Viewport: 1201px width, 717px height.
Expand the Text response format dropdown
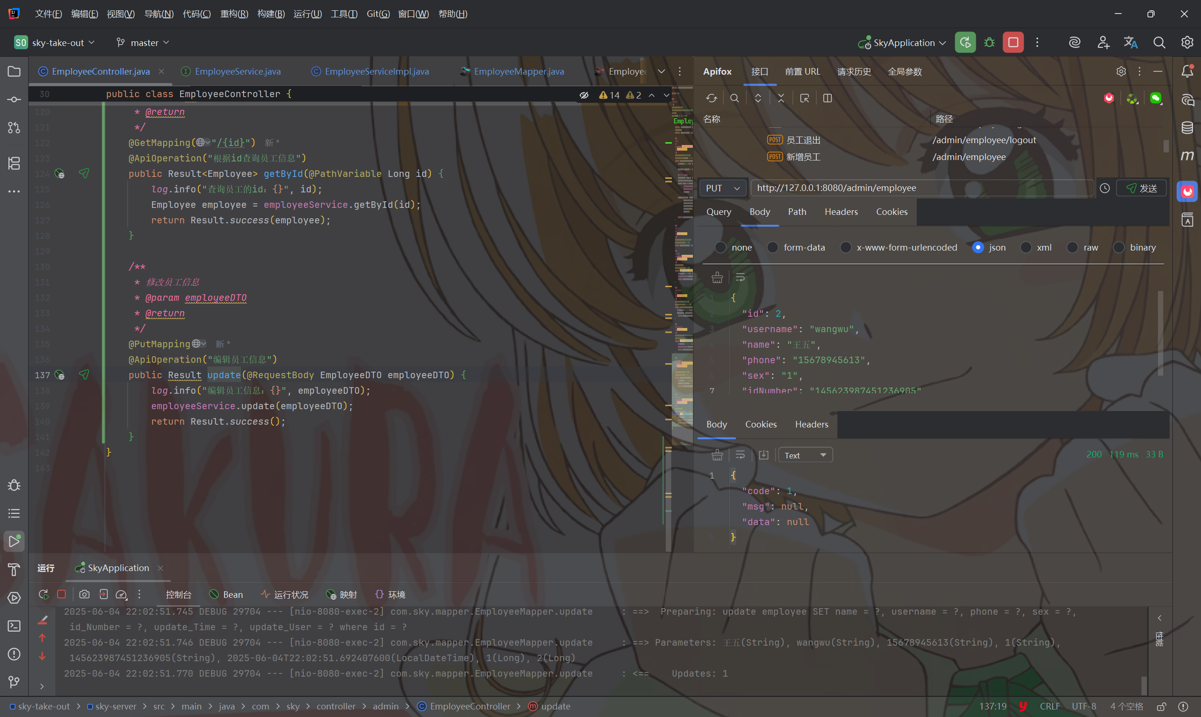(x=805, y=455)
